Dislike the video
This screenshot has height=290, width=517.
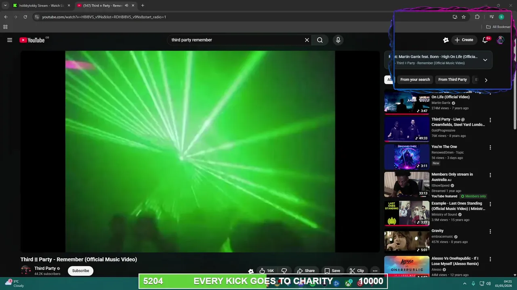click(x=284, y=271)
